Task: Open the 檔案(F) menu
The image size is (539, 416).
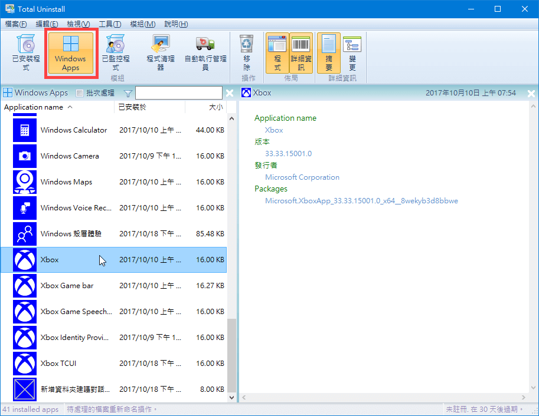Action: point(16,24)
